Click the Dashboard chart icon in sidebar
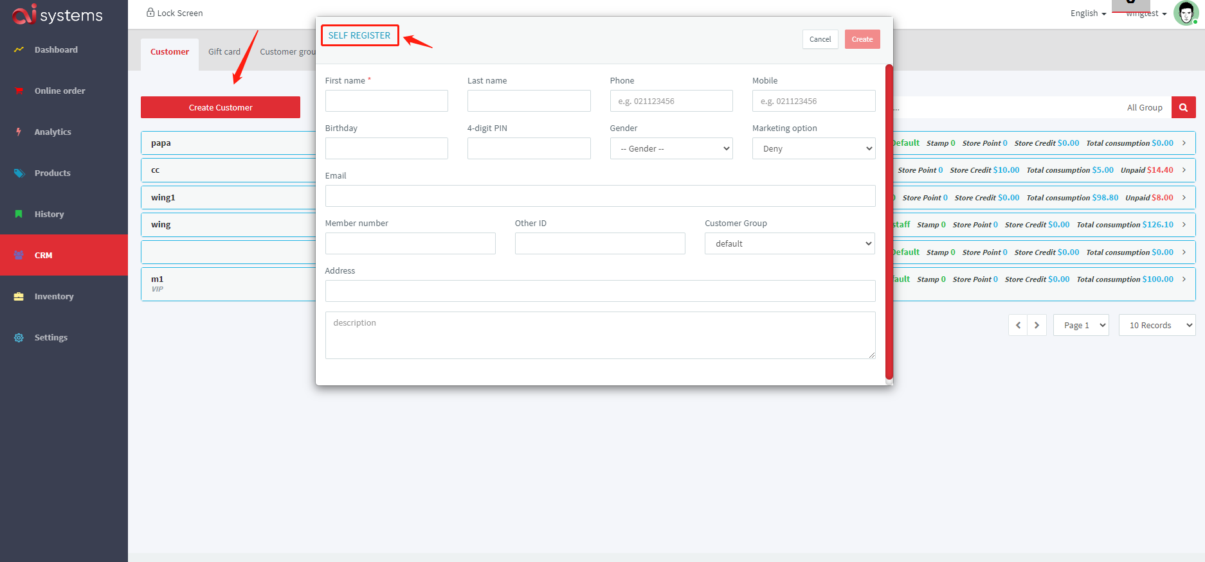The image size is (1205, 562). click(19, 49)
